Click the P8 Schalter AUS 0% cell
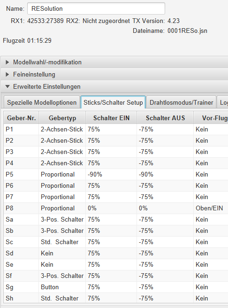 click(165, 208)
